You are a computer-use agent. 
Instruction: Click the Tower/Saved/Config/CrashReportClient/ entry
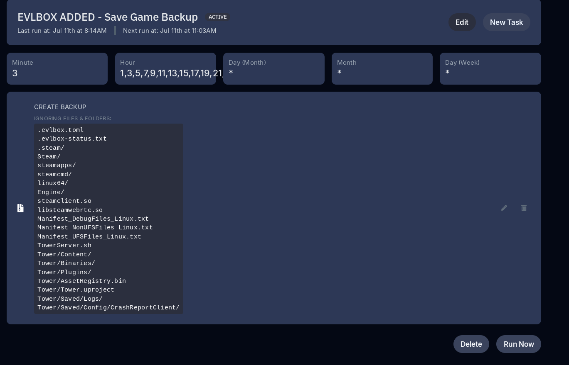[x=108, y=308]
